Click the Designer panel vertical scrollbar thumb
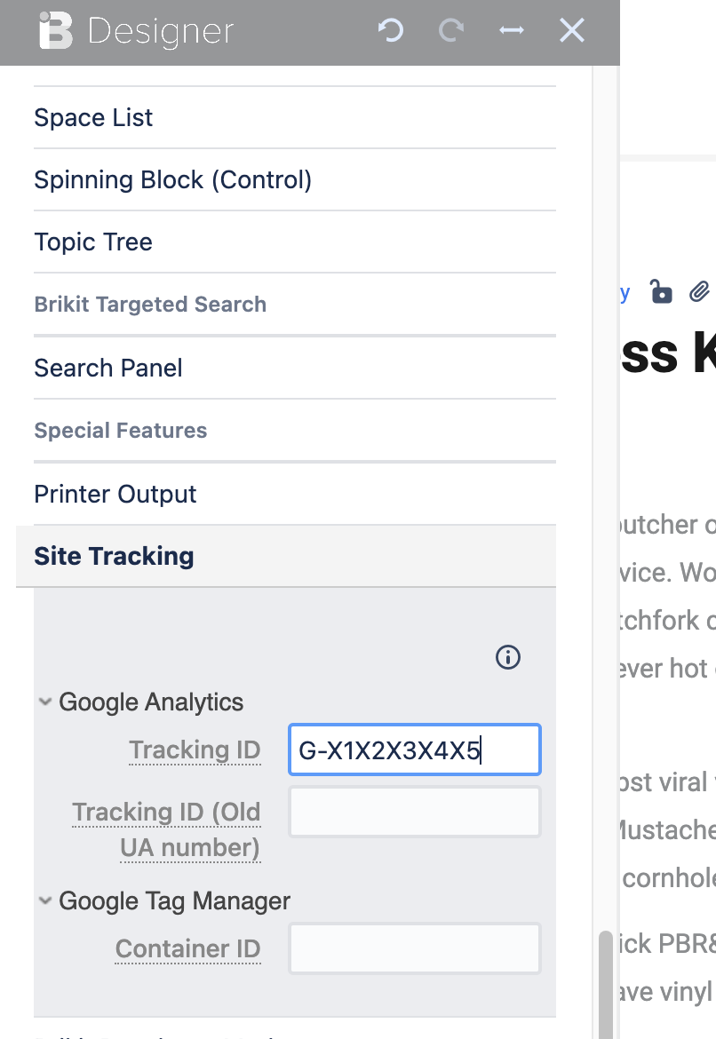Image resolution: width=716 pixels, height=1039 pixels. tap(605, 985)
